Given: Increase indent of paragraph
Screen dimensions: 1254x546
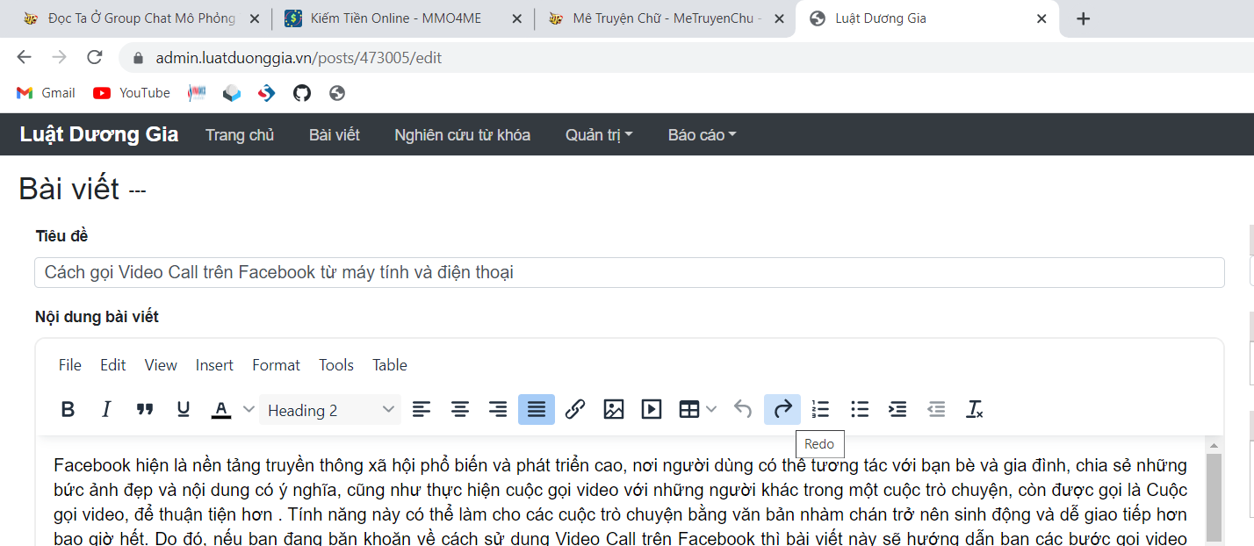Looking at the screenshot, I should click(x=897, y=409).
